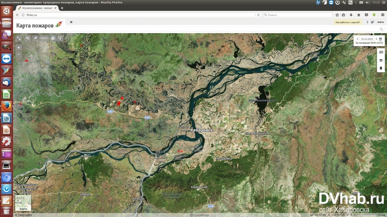Image resolution: width=387 pixels, height=217 pixels.
Task: Reload the page in Firefox
Action: [258, 15]
